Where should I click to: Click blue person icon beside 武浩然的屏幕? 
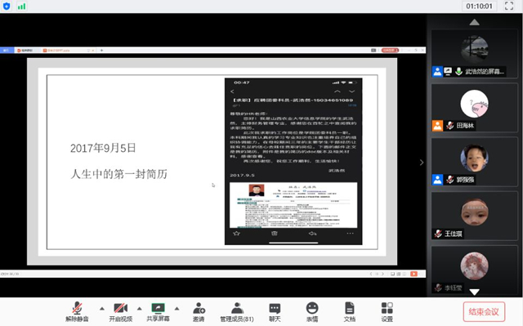tap(437, 71)
